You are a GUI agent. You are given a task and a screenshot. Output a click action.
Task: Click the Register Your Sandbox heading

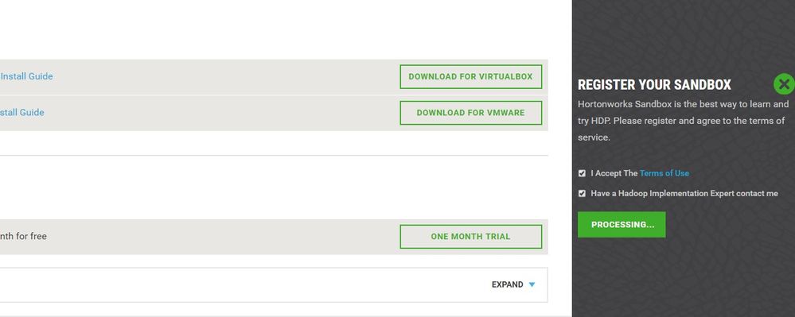pos(655,84)
